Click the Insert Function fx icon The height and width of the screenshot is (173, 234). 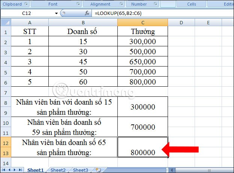[x=87, y=13]
